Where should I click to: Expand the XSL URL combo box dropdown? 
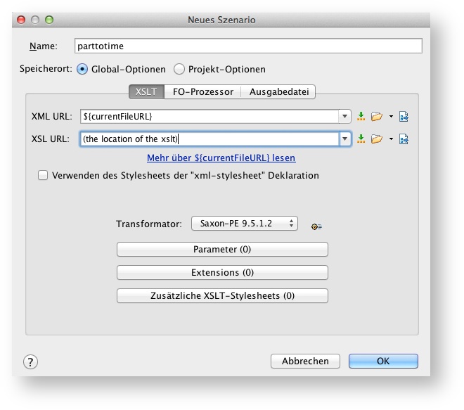(344, 139)
